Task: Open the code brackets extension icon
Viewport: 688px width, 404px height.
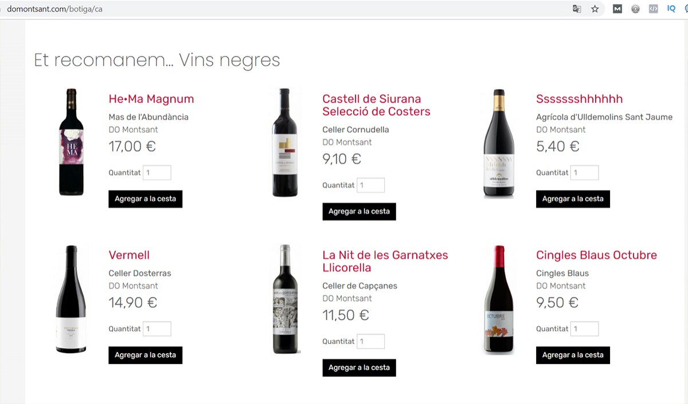Action: coord(653,9)
